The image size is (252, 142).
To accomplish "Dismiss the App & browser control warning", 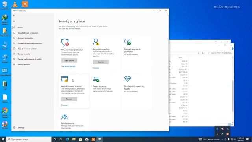I will click(64, 105).
